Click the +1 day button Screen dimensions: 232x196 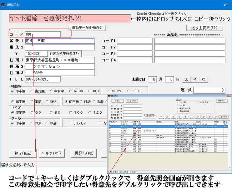click(195, 79)
